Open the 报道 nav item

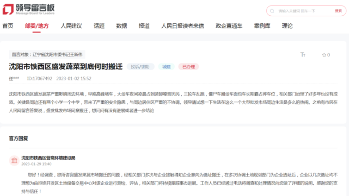(144, 26)
